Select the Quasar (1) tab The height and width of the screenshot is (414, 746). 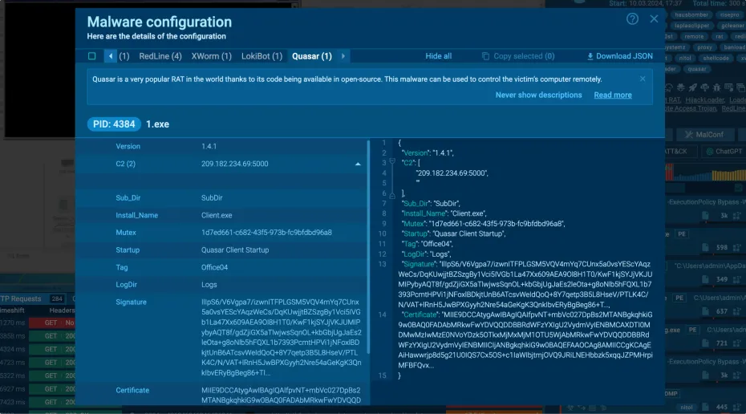(x=311, y=56)
